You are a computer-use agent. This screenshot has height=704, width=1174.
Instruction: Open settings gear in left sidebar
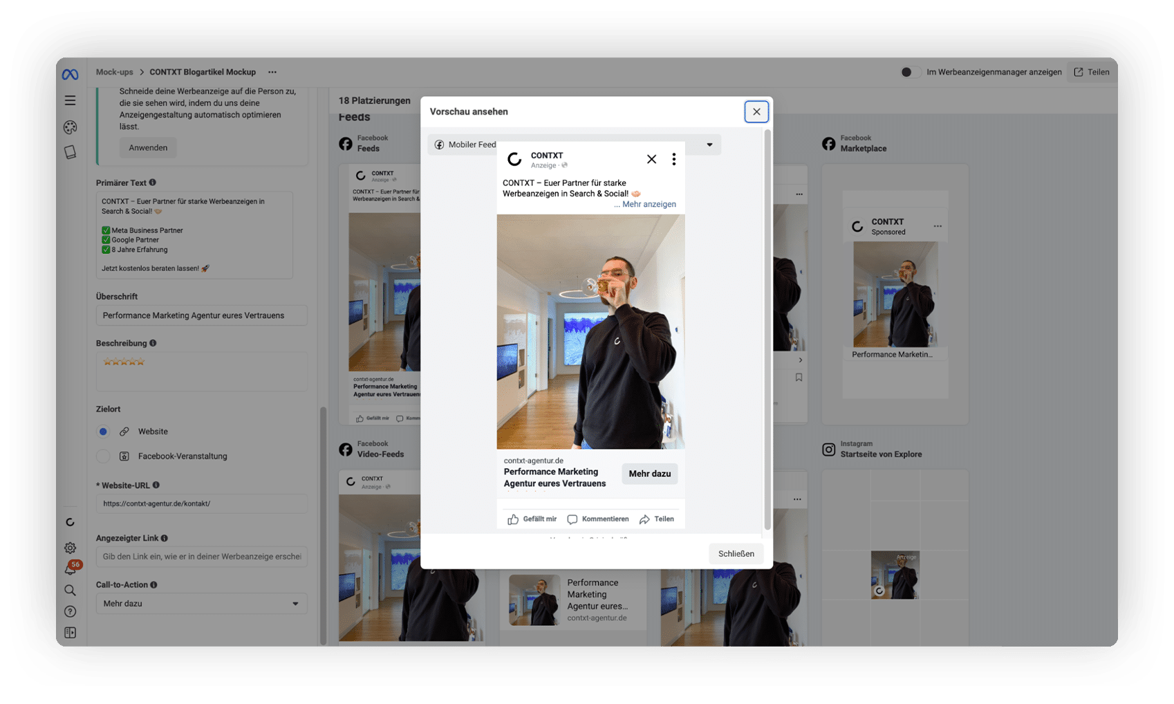(70, 548)
